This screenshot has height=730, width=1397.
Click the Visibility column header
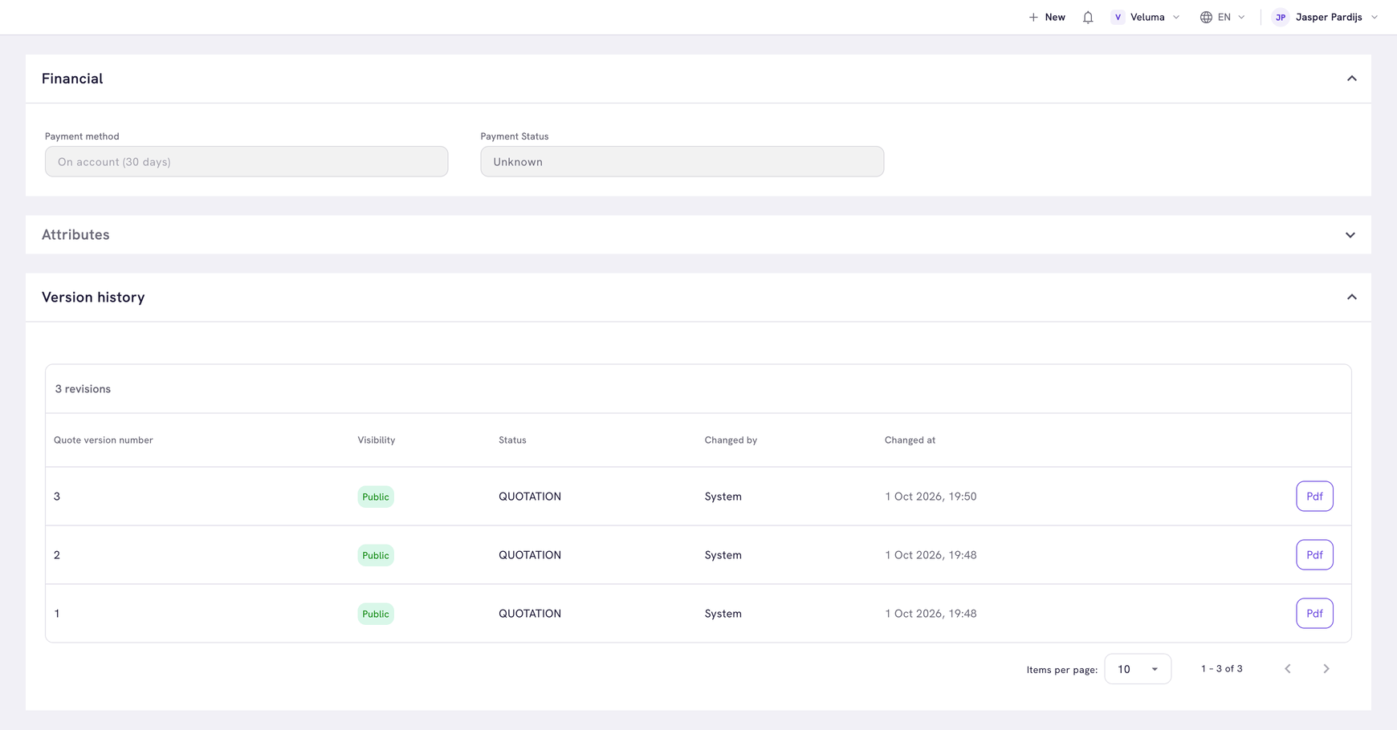[x=377, y=440]
